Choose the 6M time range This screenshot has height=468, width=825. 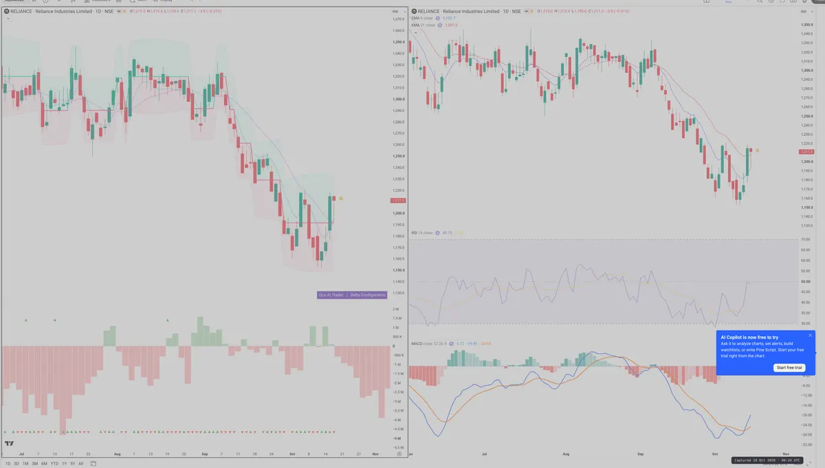[x=44, y=464]
